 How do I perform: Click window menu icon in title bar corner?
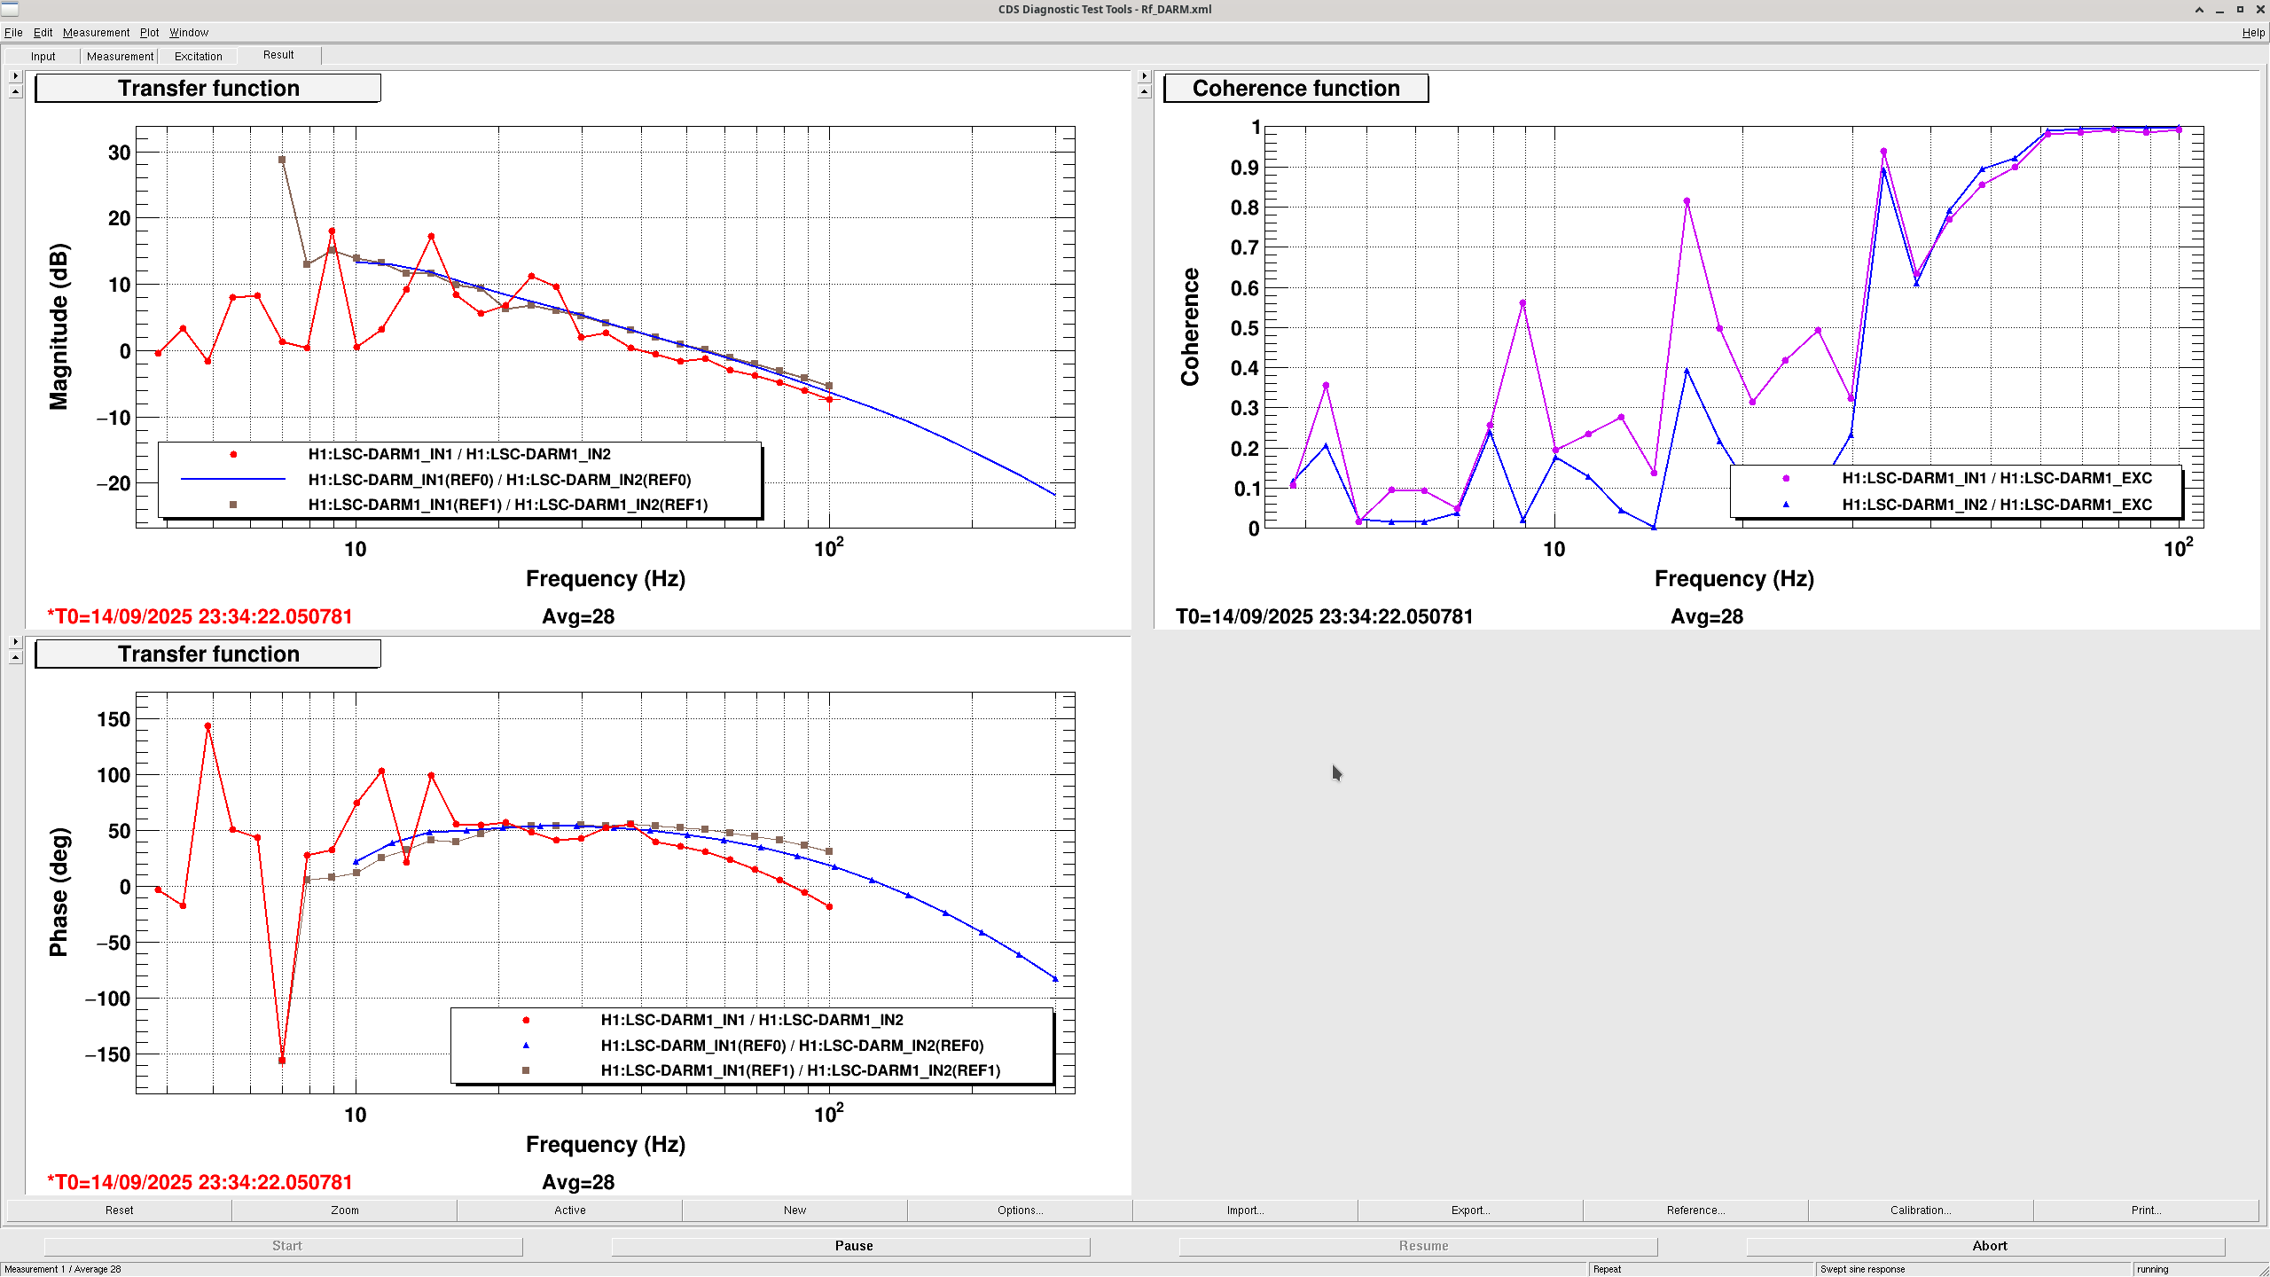pyautogui.click(x=10, y=9)
